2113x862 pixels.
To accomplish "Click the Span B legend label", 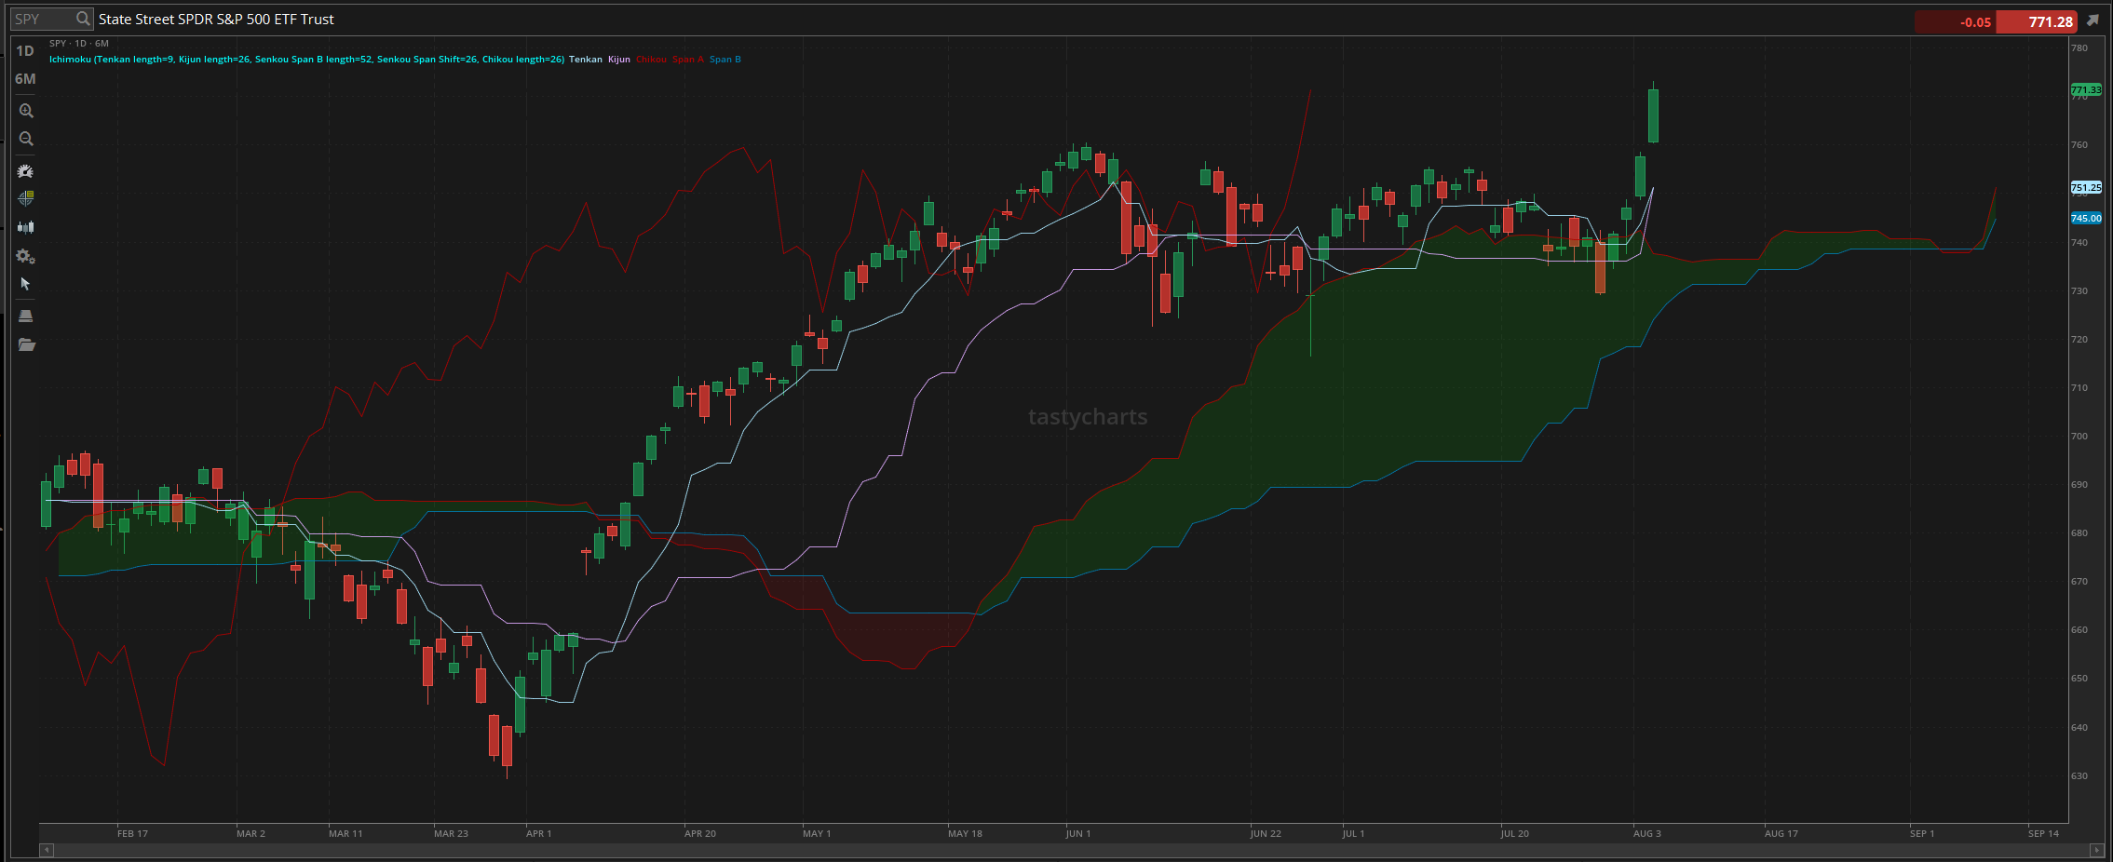I will click(x=725, y=60).
